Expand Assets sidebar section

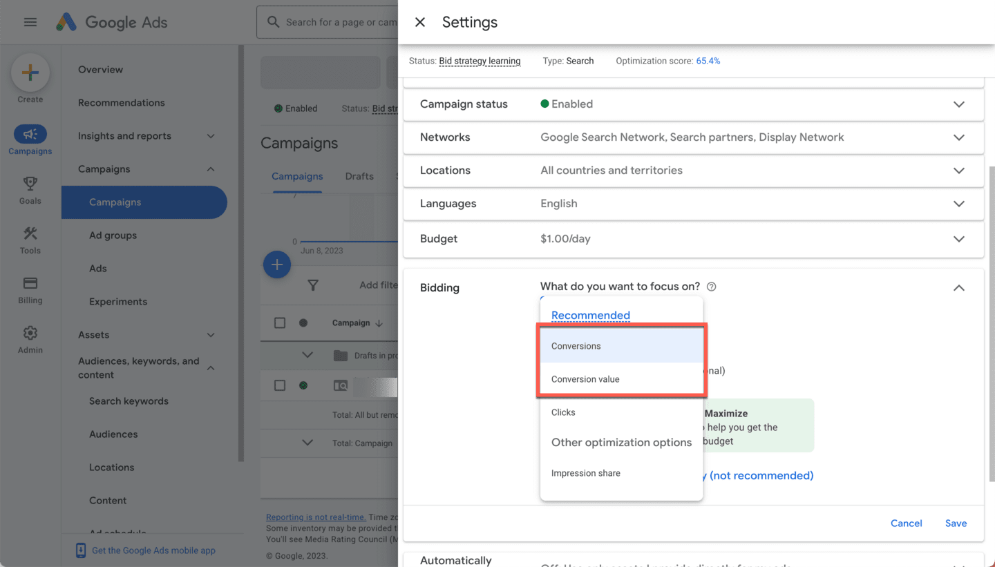pos(211,335)
